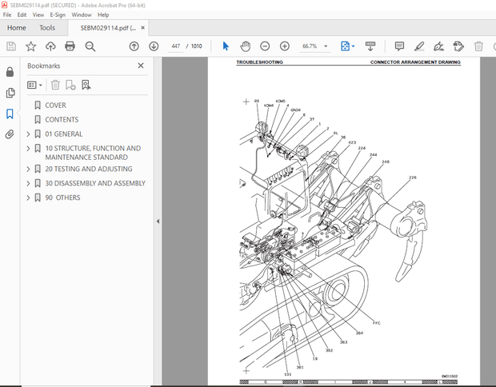Click the trash delete icon in toolbar
The height and width of the screenshot is (387, 496).
(x=478, y=46)
